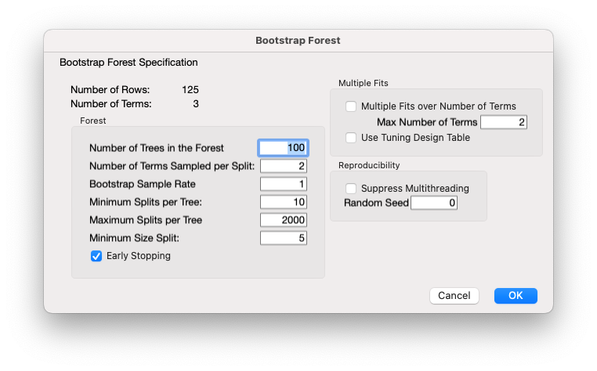
Task: Click the Number of Rows value 125
Action: (190, 90)
